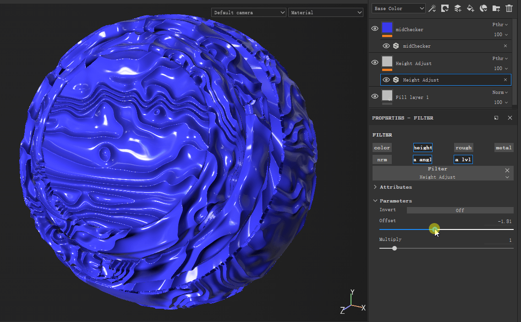
Task: Open Fill layer 1 Norm blend dropdown
Action: point(500,93)
